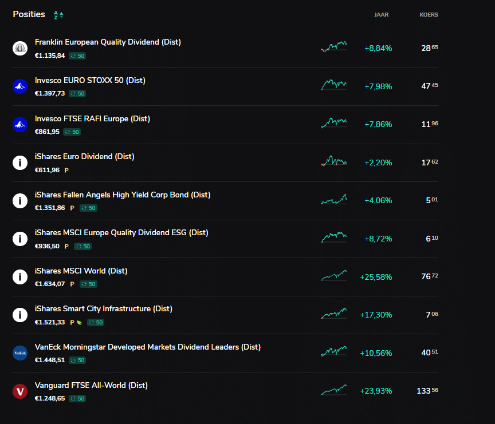This screenshot has height=424, width=495.
Task: Click the Posities heading
Action: click(x=29, y=14)
